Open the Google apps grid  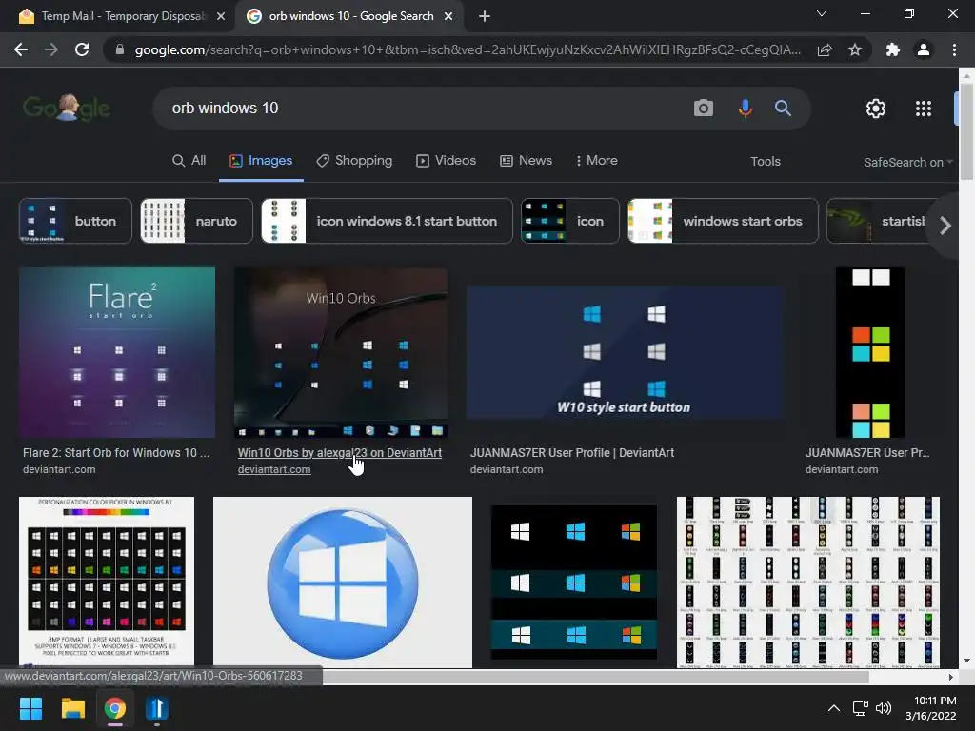924,109
